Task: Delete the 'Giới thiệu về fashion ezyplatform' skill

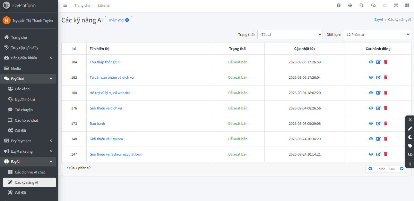Action: tap(386, 154)
